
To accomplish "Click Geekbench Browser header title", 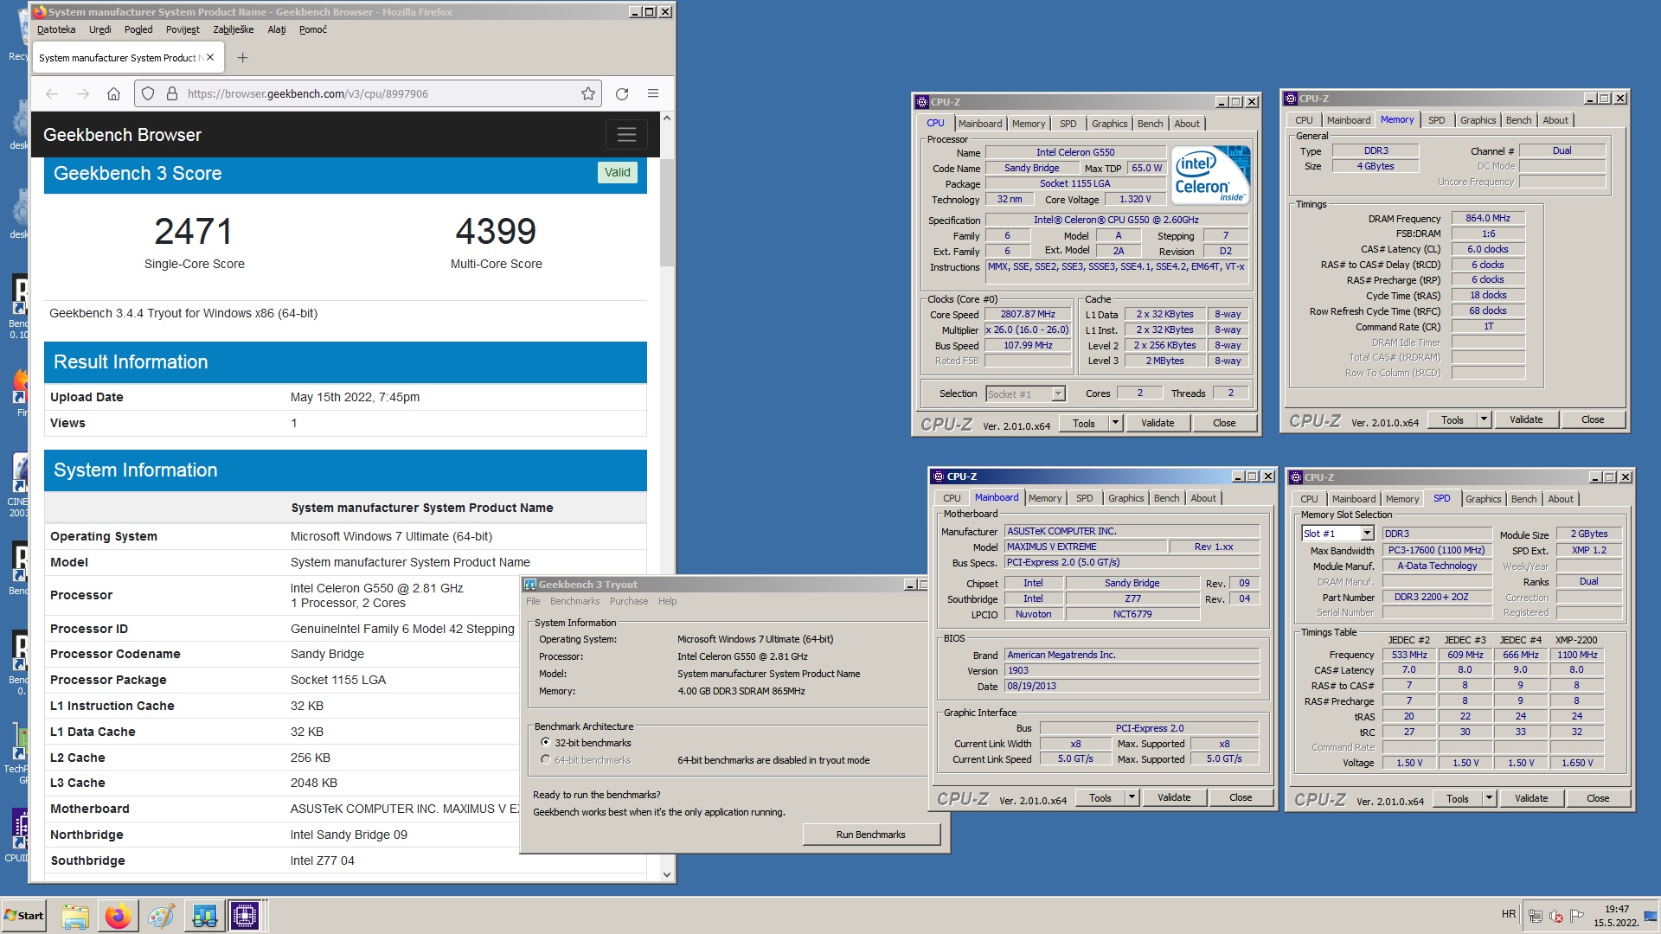I will [122, 135].
